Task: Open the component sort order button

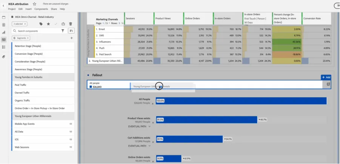Action: click(x=71, y=31)
